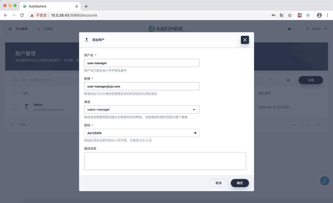This screenshot has height=203, width=333.
Task: Open a new browser tab
Action: coord(86,6)
